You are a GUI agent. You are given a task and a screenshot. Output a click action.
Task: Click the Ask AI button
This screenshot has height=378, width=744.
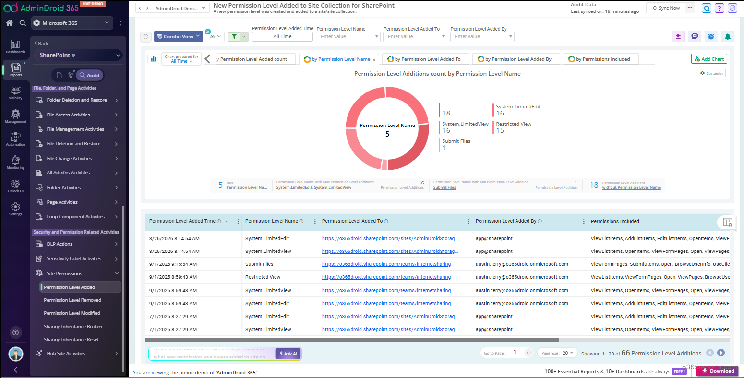pos(288,354)
